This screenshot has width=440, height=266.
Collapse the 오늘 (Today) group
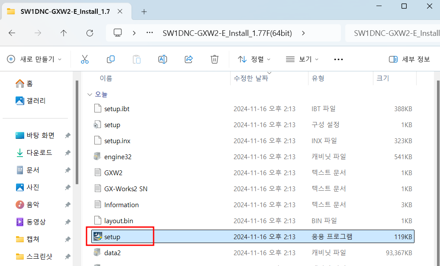tap(90, 95)
